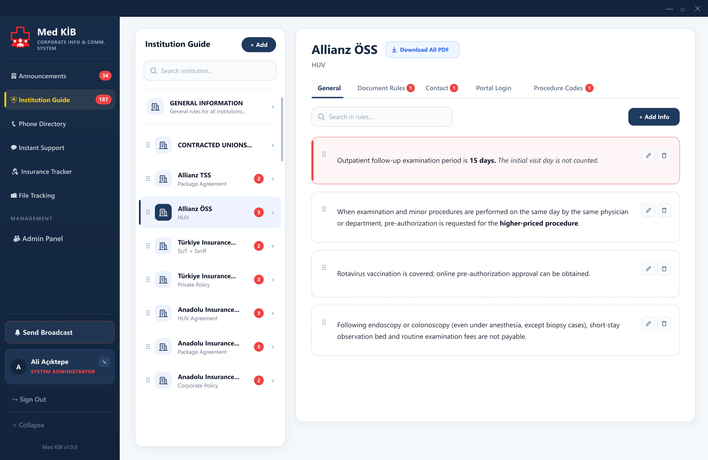Open File Tracking from sidebar
The image size is (708, 460).
click(59, 195)
